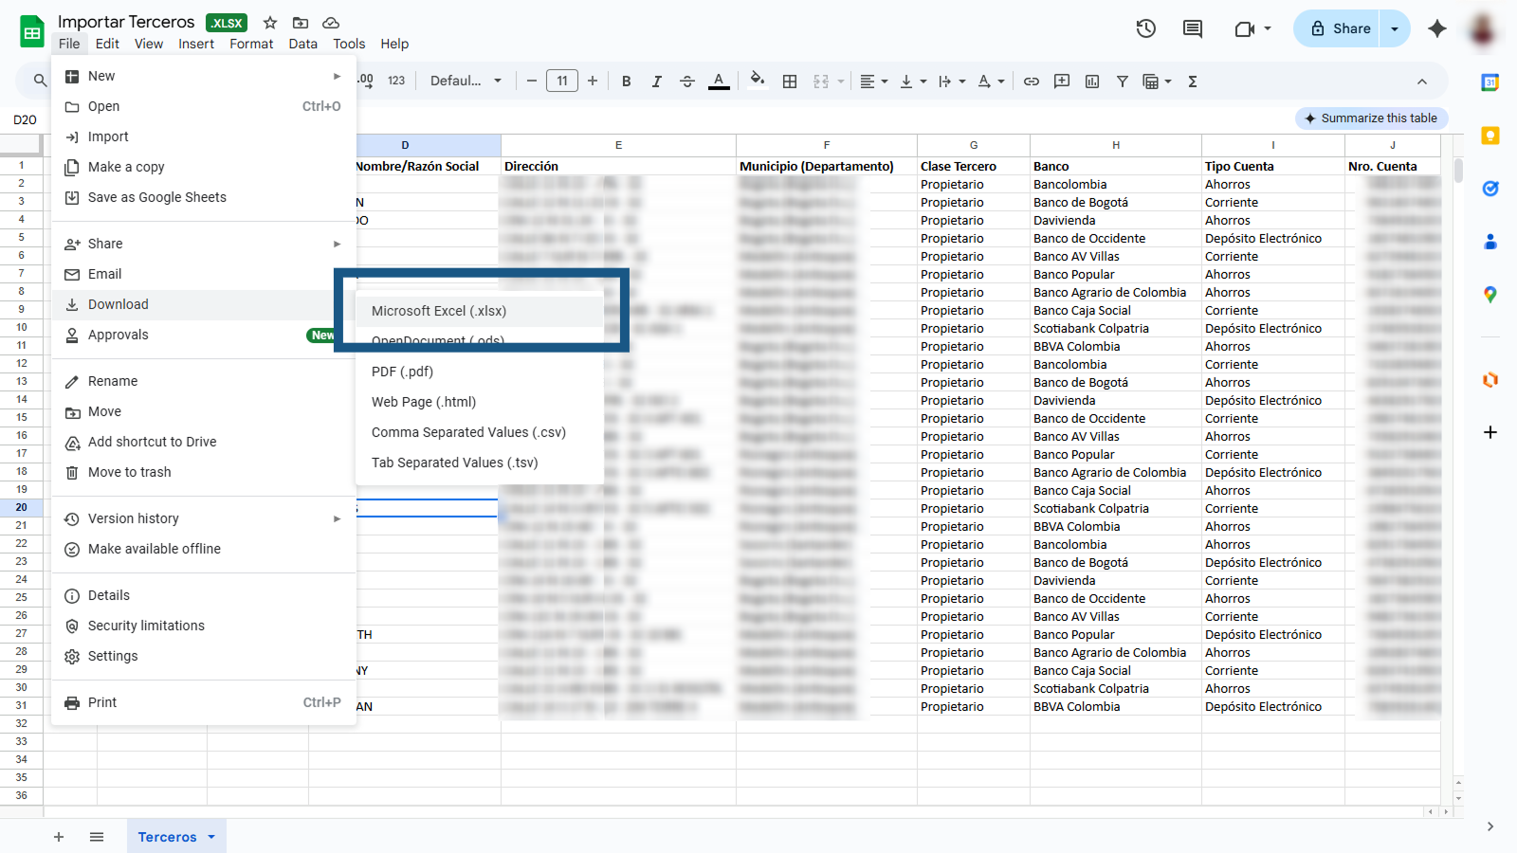The width and height of the screenshot is (1517, 853).
Task: Choose Comma Separated Values (.csv)
Action: (x=480, y=432)
